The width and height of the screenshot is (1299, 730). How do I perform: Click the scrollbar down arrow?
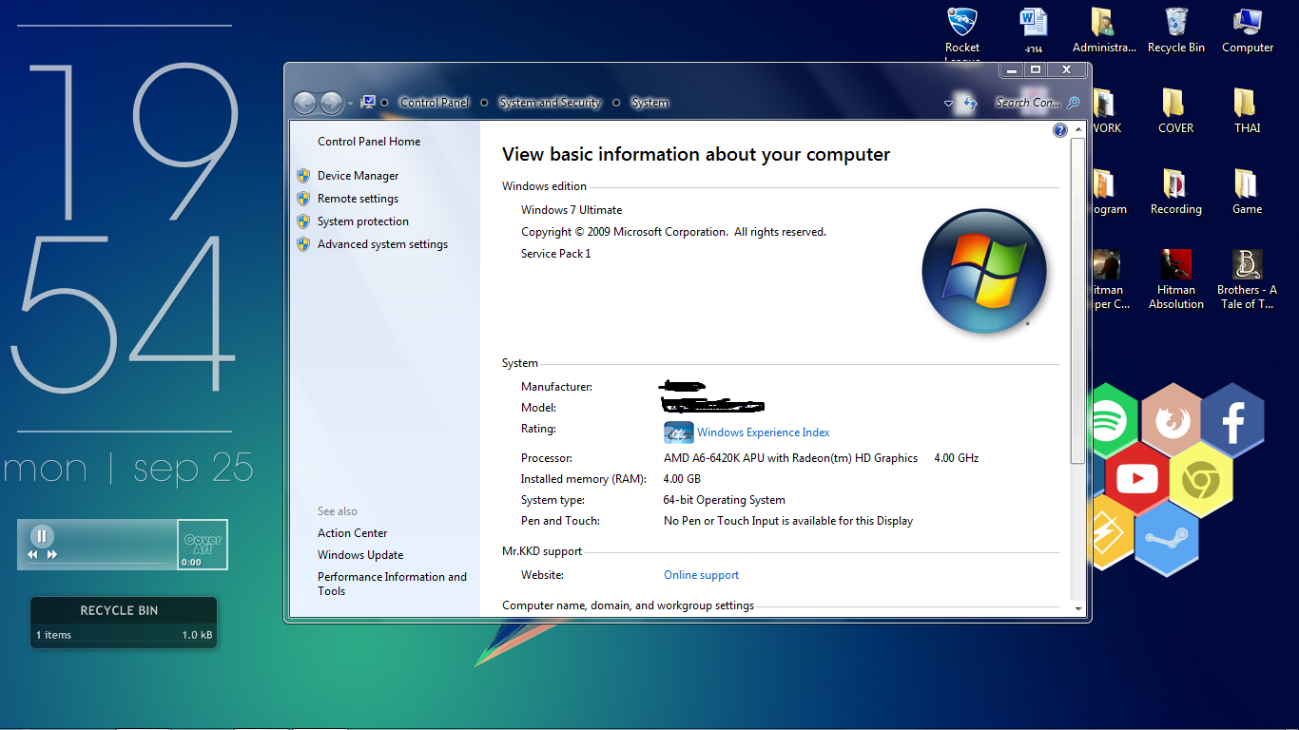1077,608
